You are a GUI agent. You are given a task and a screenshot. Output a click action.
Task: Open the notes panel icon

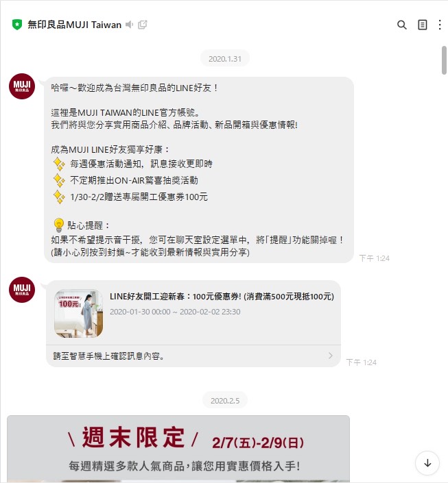tap(422, 25)
